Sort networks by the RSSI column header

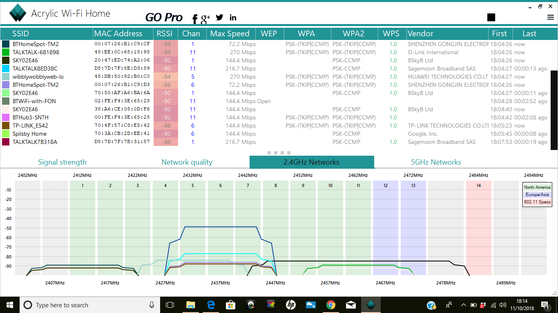coord(165,33)
